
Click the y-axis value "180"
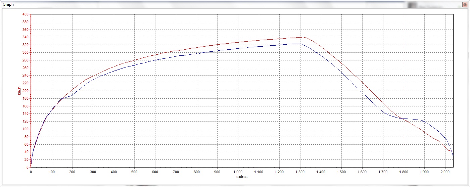(x=26, y=98)
